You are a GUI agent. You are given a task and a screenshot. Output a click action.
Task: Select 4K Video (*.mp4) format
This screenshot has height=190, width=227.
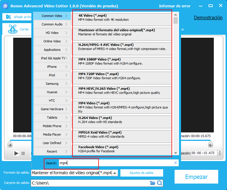point(122,20)
